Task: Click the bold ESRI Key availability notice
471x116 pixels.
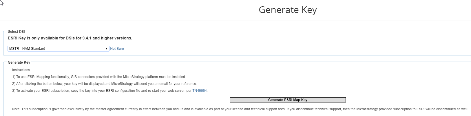Action: pos(70,38)
